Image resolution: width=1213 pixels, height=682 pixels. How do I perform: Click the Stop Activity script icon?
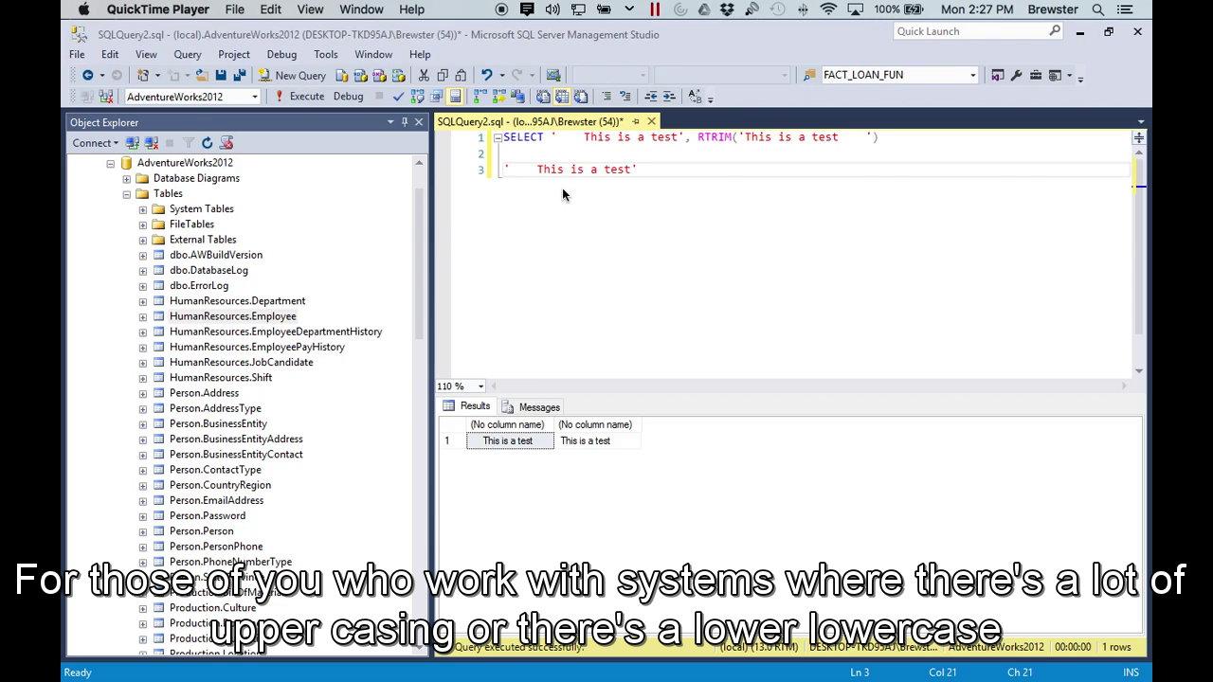point(226,143)
